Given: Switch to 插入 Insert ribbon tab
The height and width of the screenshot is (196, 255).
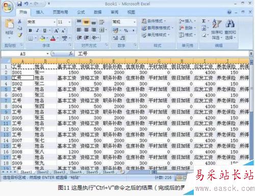Looking at the screenshot, I should coord(40,12).
